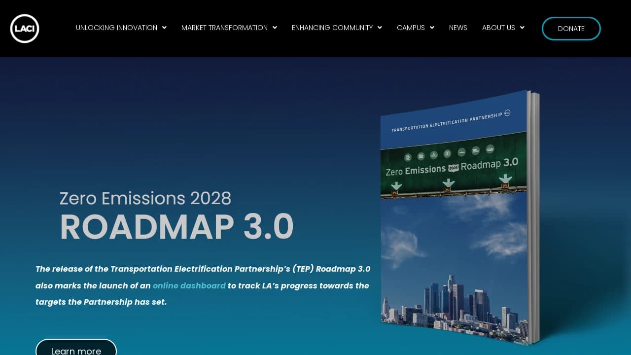Click the middle downward arrow on highway sign
Screen dimensions: 631x355
448,184
